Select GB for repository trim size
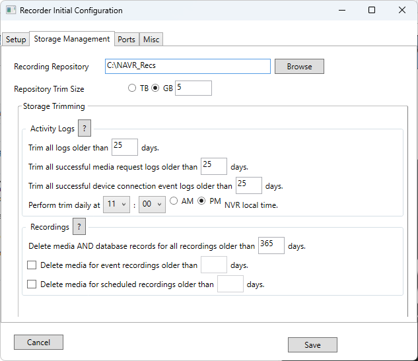Screen dimensions: 418x361 pyautogui.click(x=156, y=88)
